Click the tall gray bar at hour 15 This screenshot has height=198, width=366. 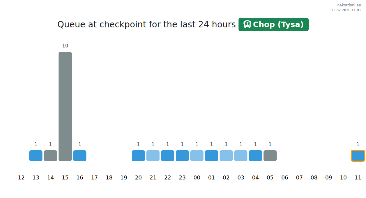pos(65,106)
